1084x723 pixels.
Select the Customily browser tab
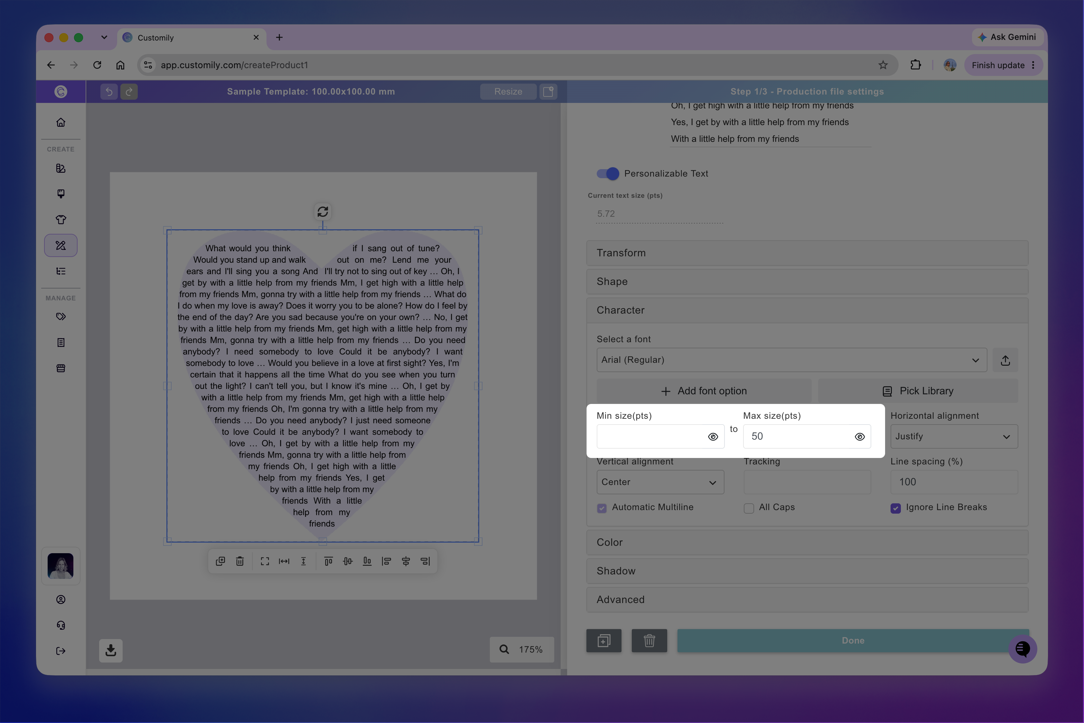point(192,37)
